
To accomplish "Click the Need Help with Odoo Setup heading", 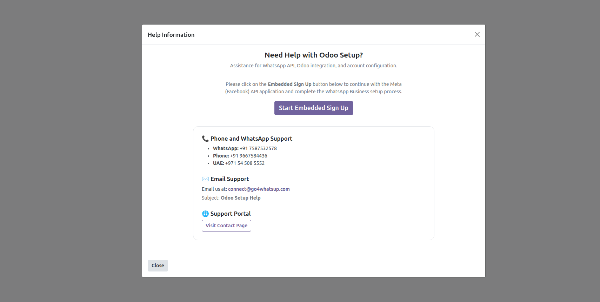I will 313,55.
